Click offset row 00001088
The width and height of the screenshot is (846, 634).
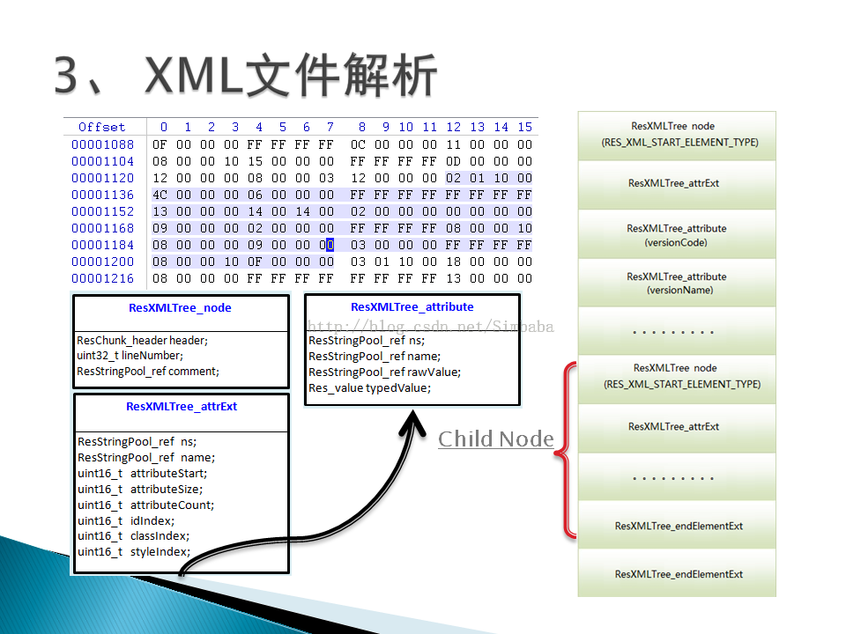pos(301,144)
